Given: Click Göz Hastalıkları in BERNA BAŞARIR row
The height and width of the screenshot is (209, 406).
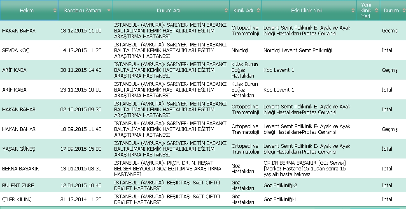Looking at the screenshot, I should (x=243, y=169).
